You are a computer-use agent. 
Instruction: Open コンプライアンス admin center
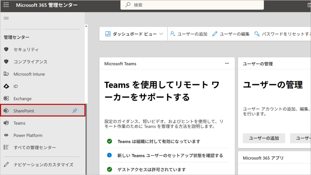pyautogui.click(x=30, y=62)
